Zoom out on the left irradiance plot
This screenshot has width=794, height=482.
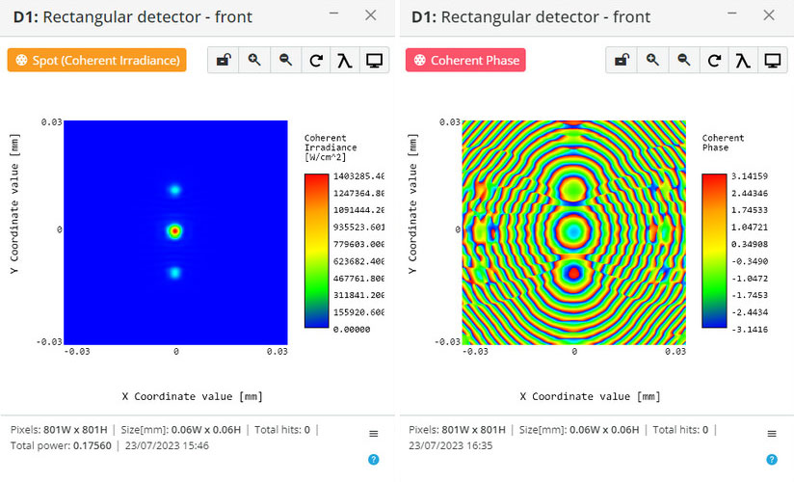pyautogui.click(x=285, y=61)
